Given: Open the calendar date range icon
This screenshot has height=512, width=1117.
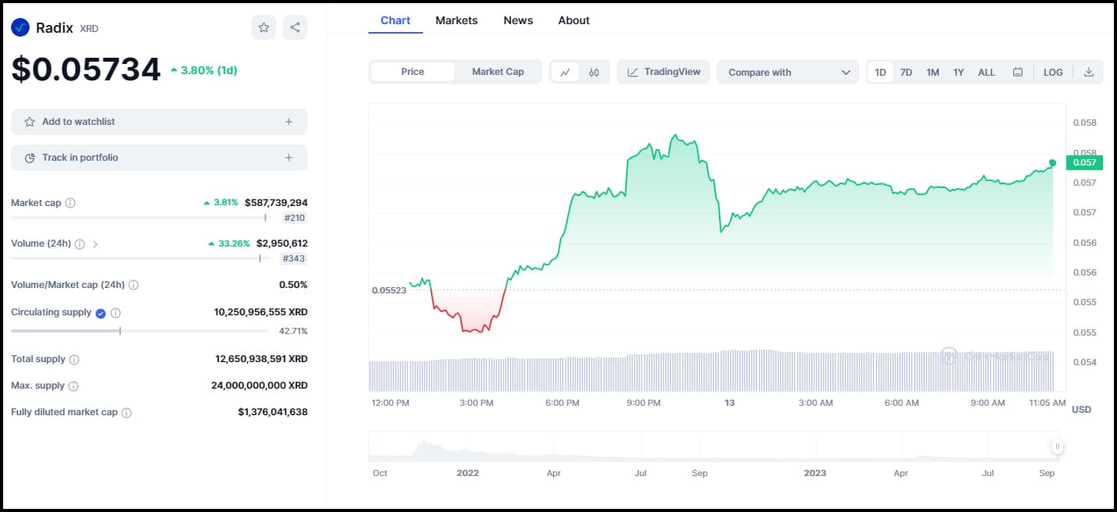Looking at the screenshot, I should 1018,72.
